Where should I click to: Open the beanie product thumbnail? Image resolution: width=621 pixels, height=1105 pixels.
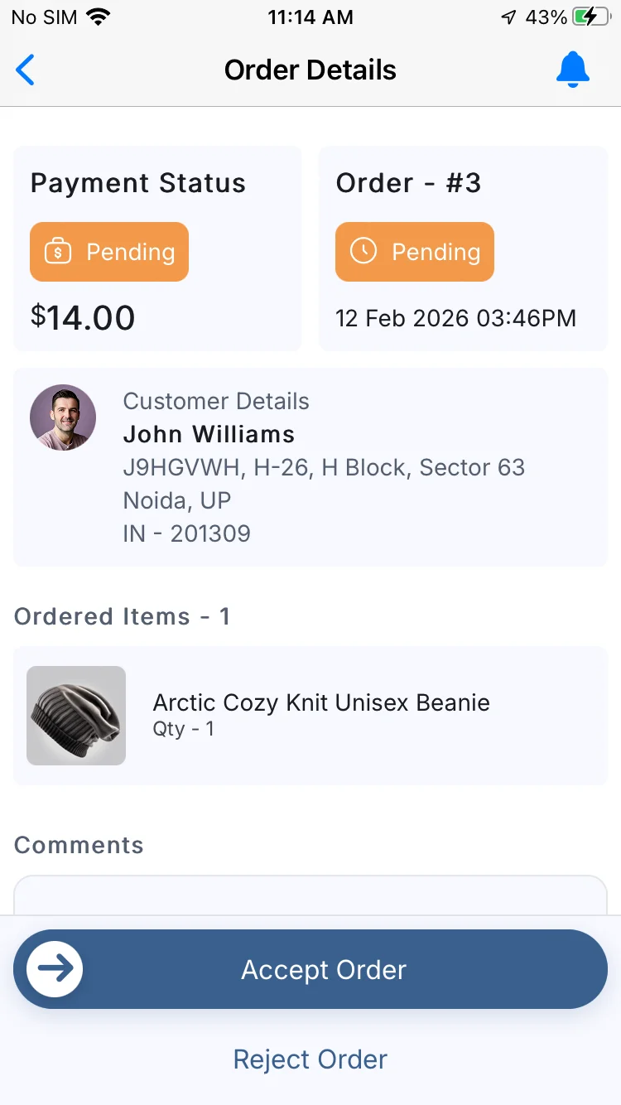coord(76,716)
